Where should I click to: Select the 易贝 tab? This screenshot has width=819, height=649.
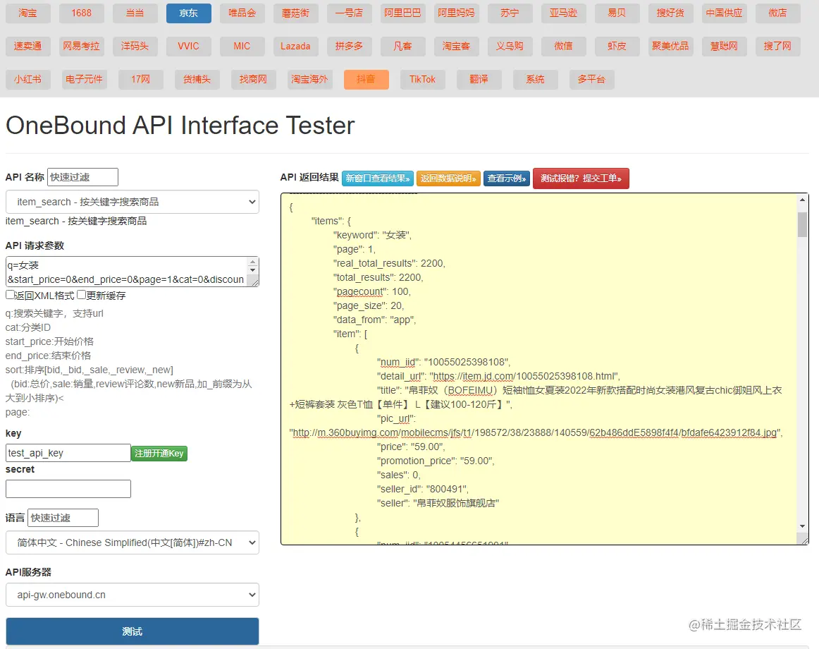point(617,13)
